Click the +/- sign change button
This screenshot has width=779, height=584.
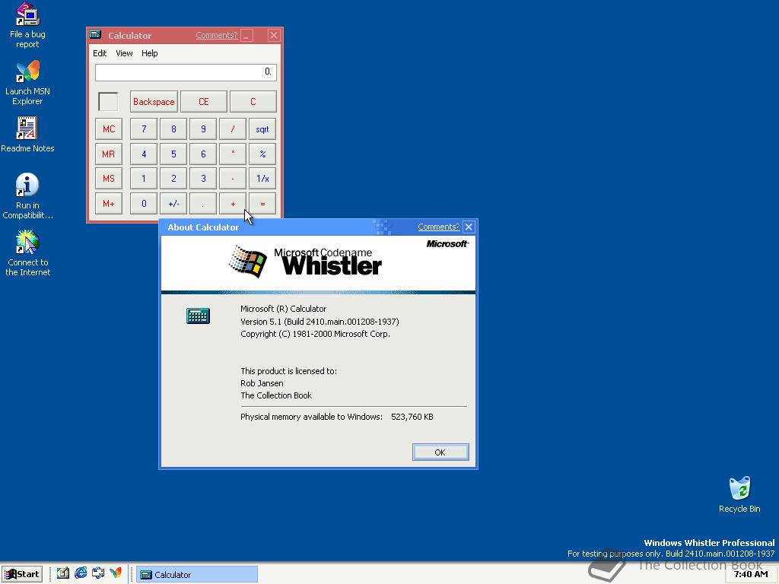[x=173, y=204]
